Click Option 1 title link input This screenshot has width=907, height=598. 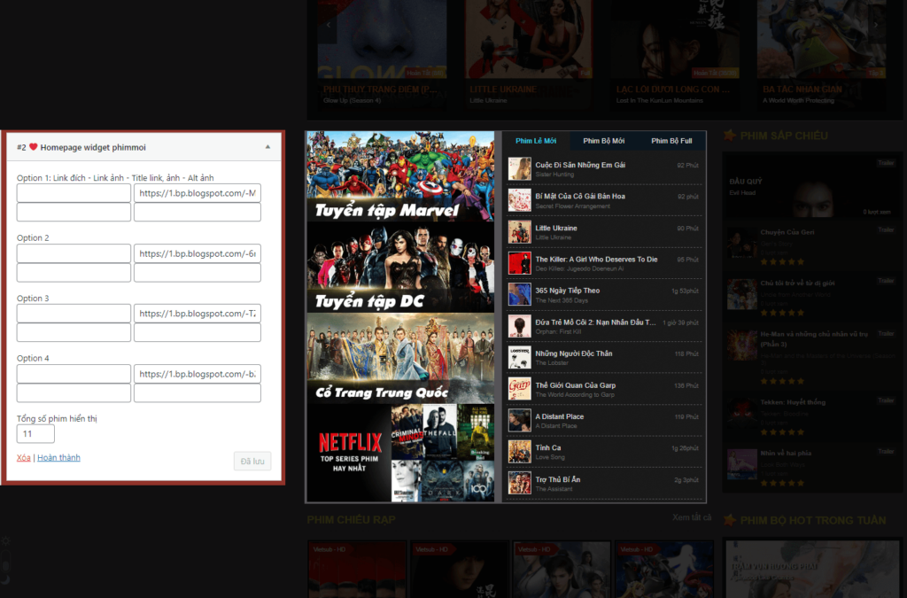pos(74,213)
